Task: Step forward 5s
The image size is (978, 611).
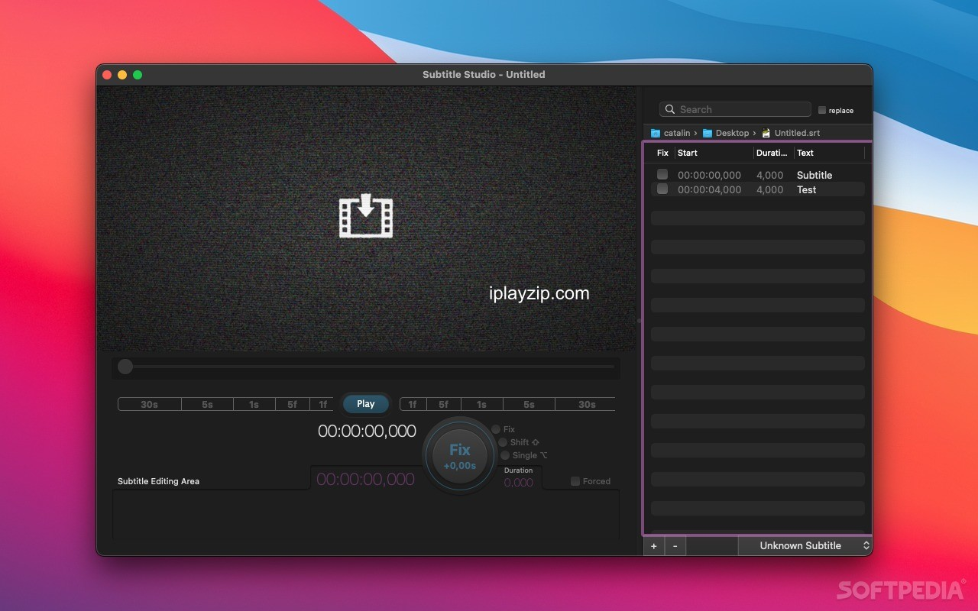Action: tap(529, 405)
